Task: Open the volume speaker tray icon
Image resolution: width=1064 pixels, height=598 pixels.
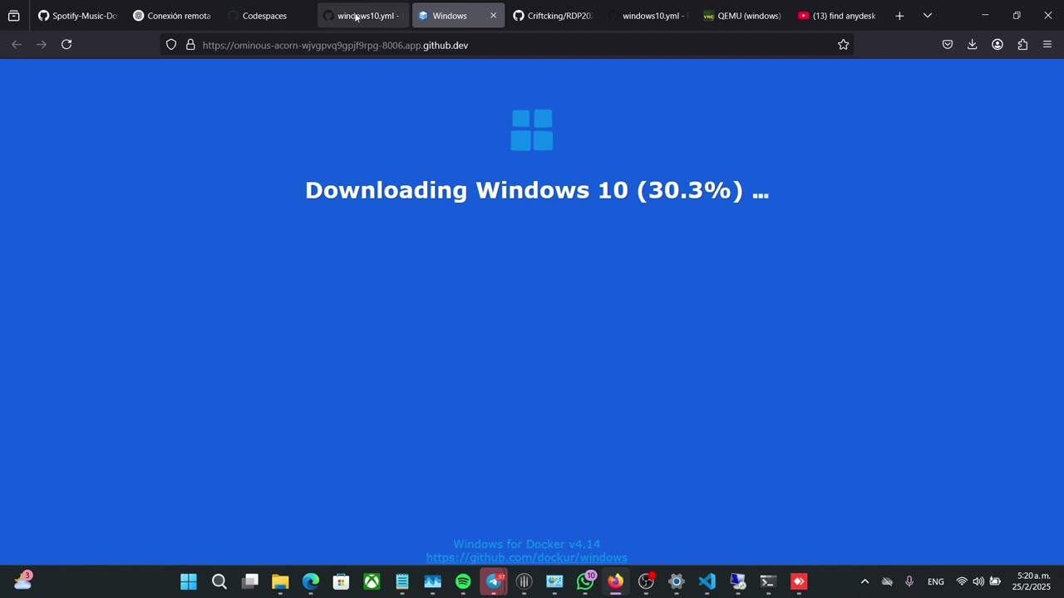Action: (x=978, y=581)
